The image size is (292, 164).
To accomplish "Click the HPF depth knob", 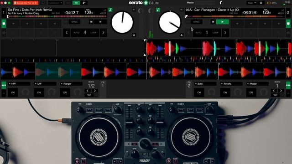I will point(26,92).
